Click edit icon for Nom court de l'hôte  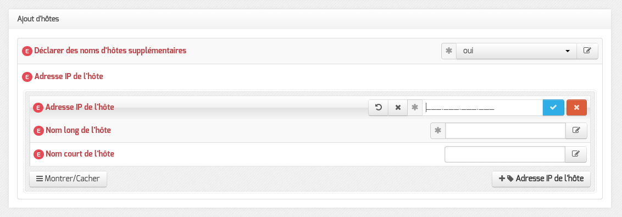click(576, 154)
